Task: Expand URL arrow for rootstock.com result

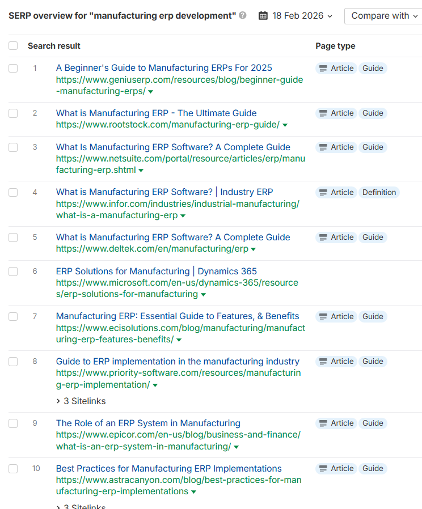Action: (x=285, y=125)
